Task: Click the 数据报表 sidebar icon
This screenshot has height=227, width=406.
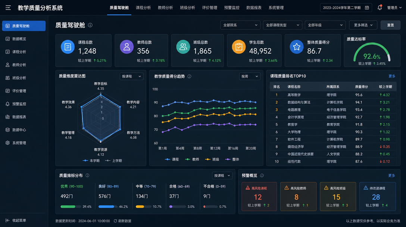Action: point(7,117)
